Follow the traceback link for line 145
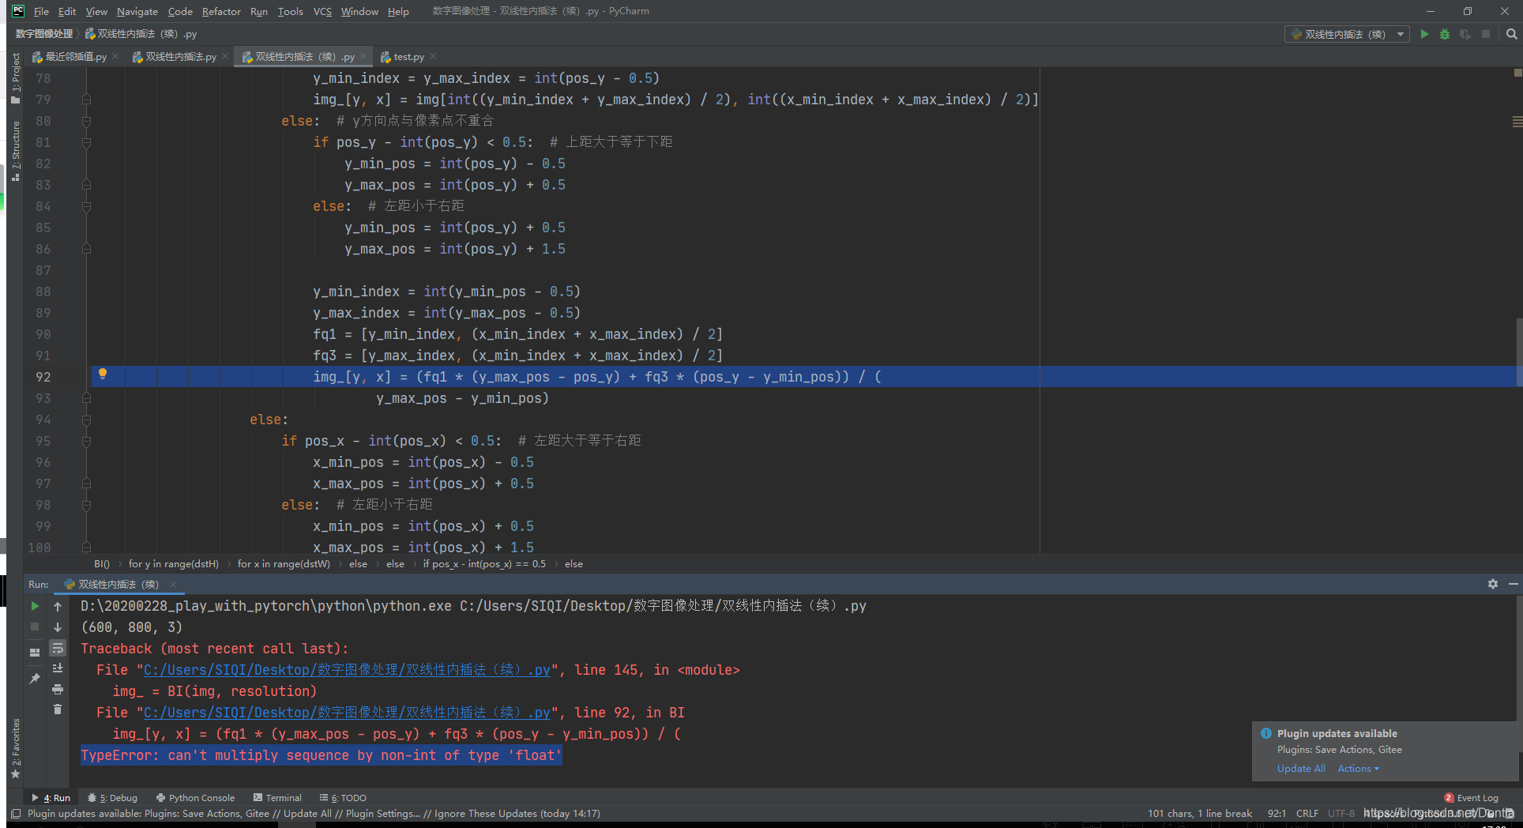 click(347, 670)
